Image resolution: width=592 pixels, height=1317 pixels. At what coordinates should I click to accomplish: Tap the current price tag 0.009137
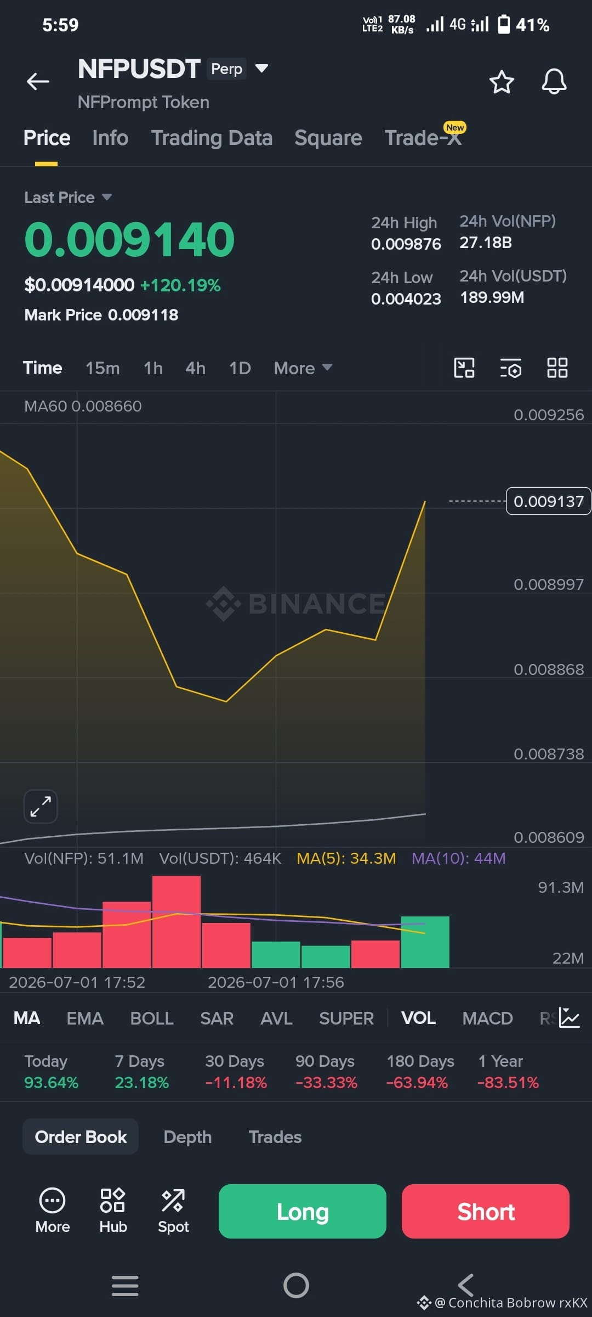[x=548, y=501]
